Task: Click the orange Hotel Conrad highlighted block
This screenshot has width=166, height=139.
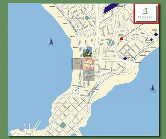Action: pyautogui.click(x=89, y=64)
